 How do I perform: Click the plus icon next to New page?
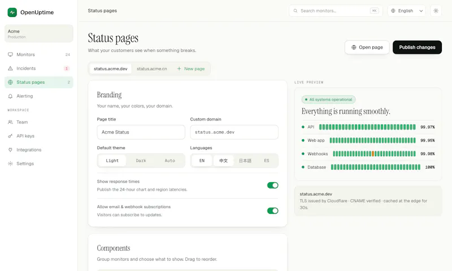tap(179, 68)
